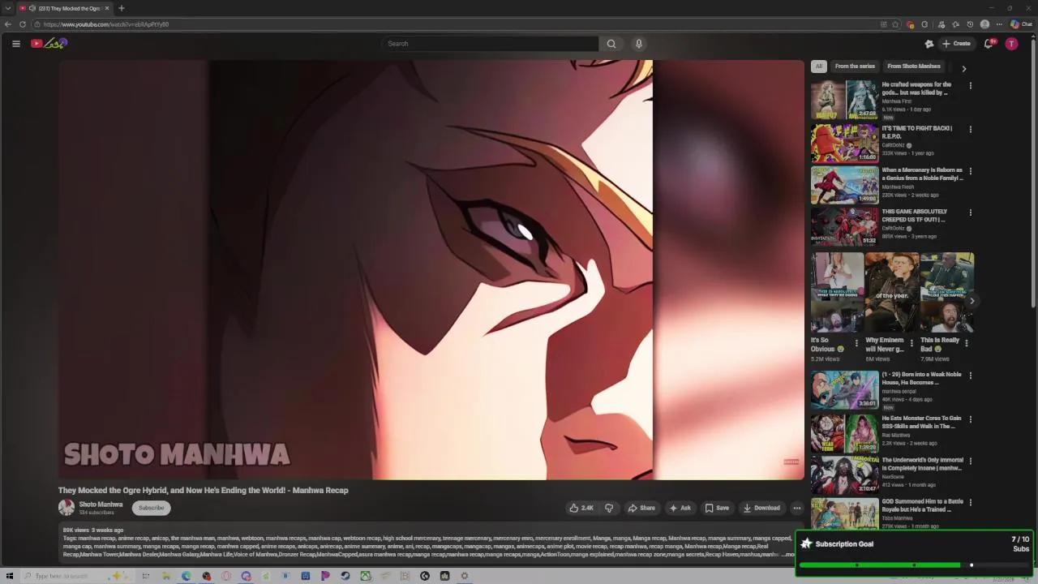Open more actions under the video
This screenshot has width=1038, height=584.
coord(796,508)
